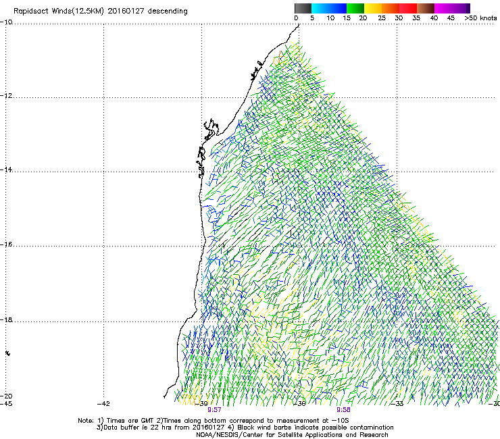
Task: Click the '-42' longitude axis label
Action: pyautogui.click(x=103, y=404)
